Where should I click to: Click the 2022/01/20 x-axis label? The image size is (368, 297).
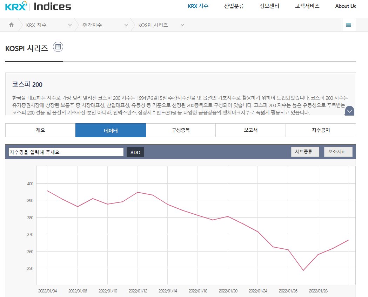point(228,291)
